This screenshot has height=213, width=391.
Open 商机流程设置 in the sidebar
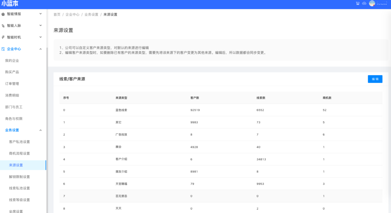19,153
